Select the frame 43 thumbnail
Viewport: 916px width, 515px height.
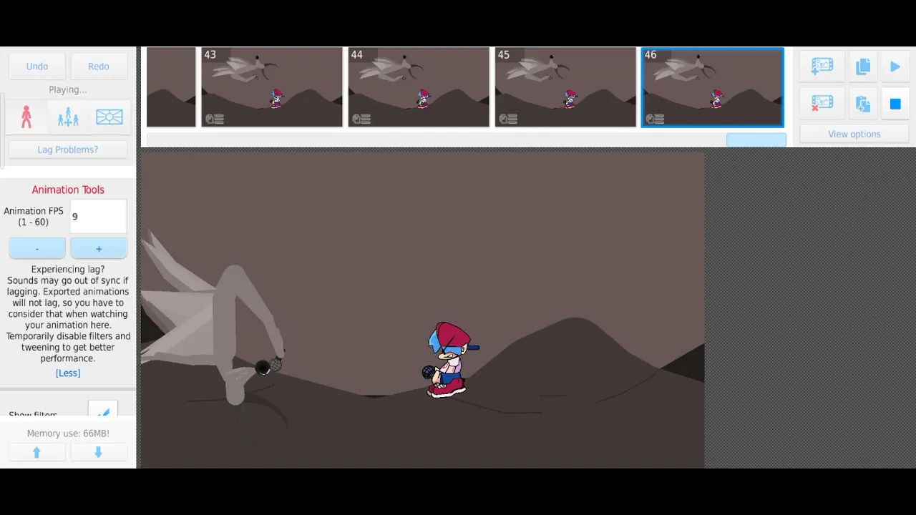tap(272, 87)
